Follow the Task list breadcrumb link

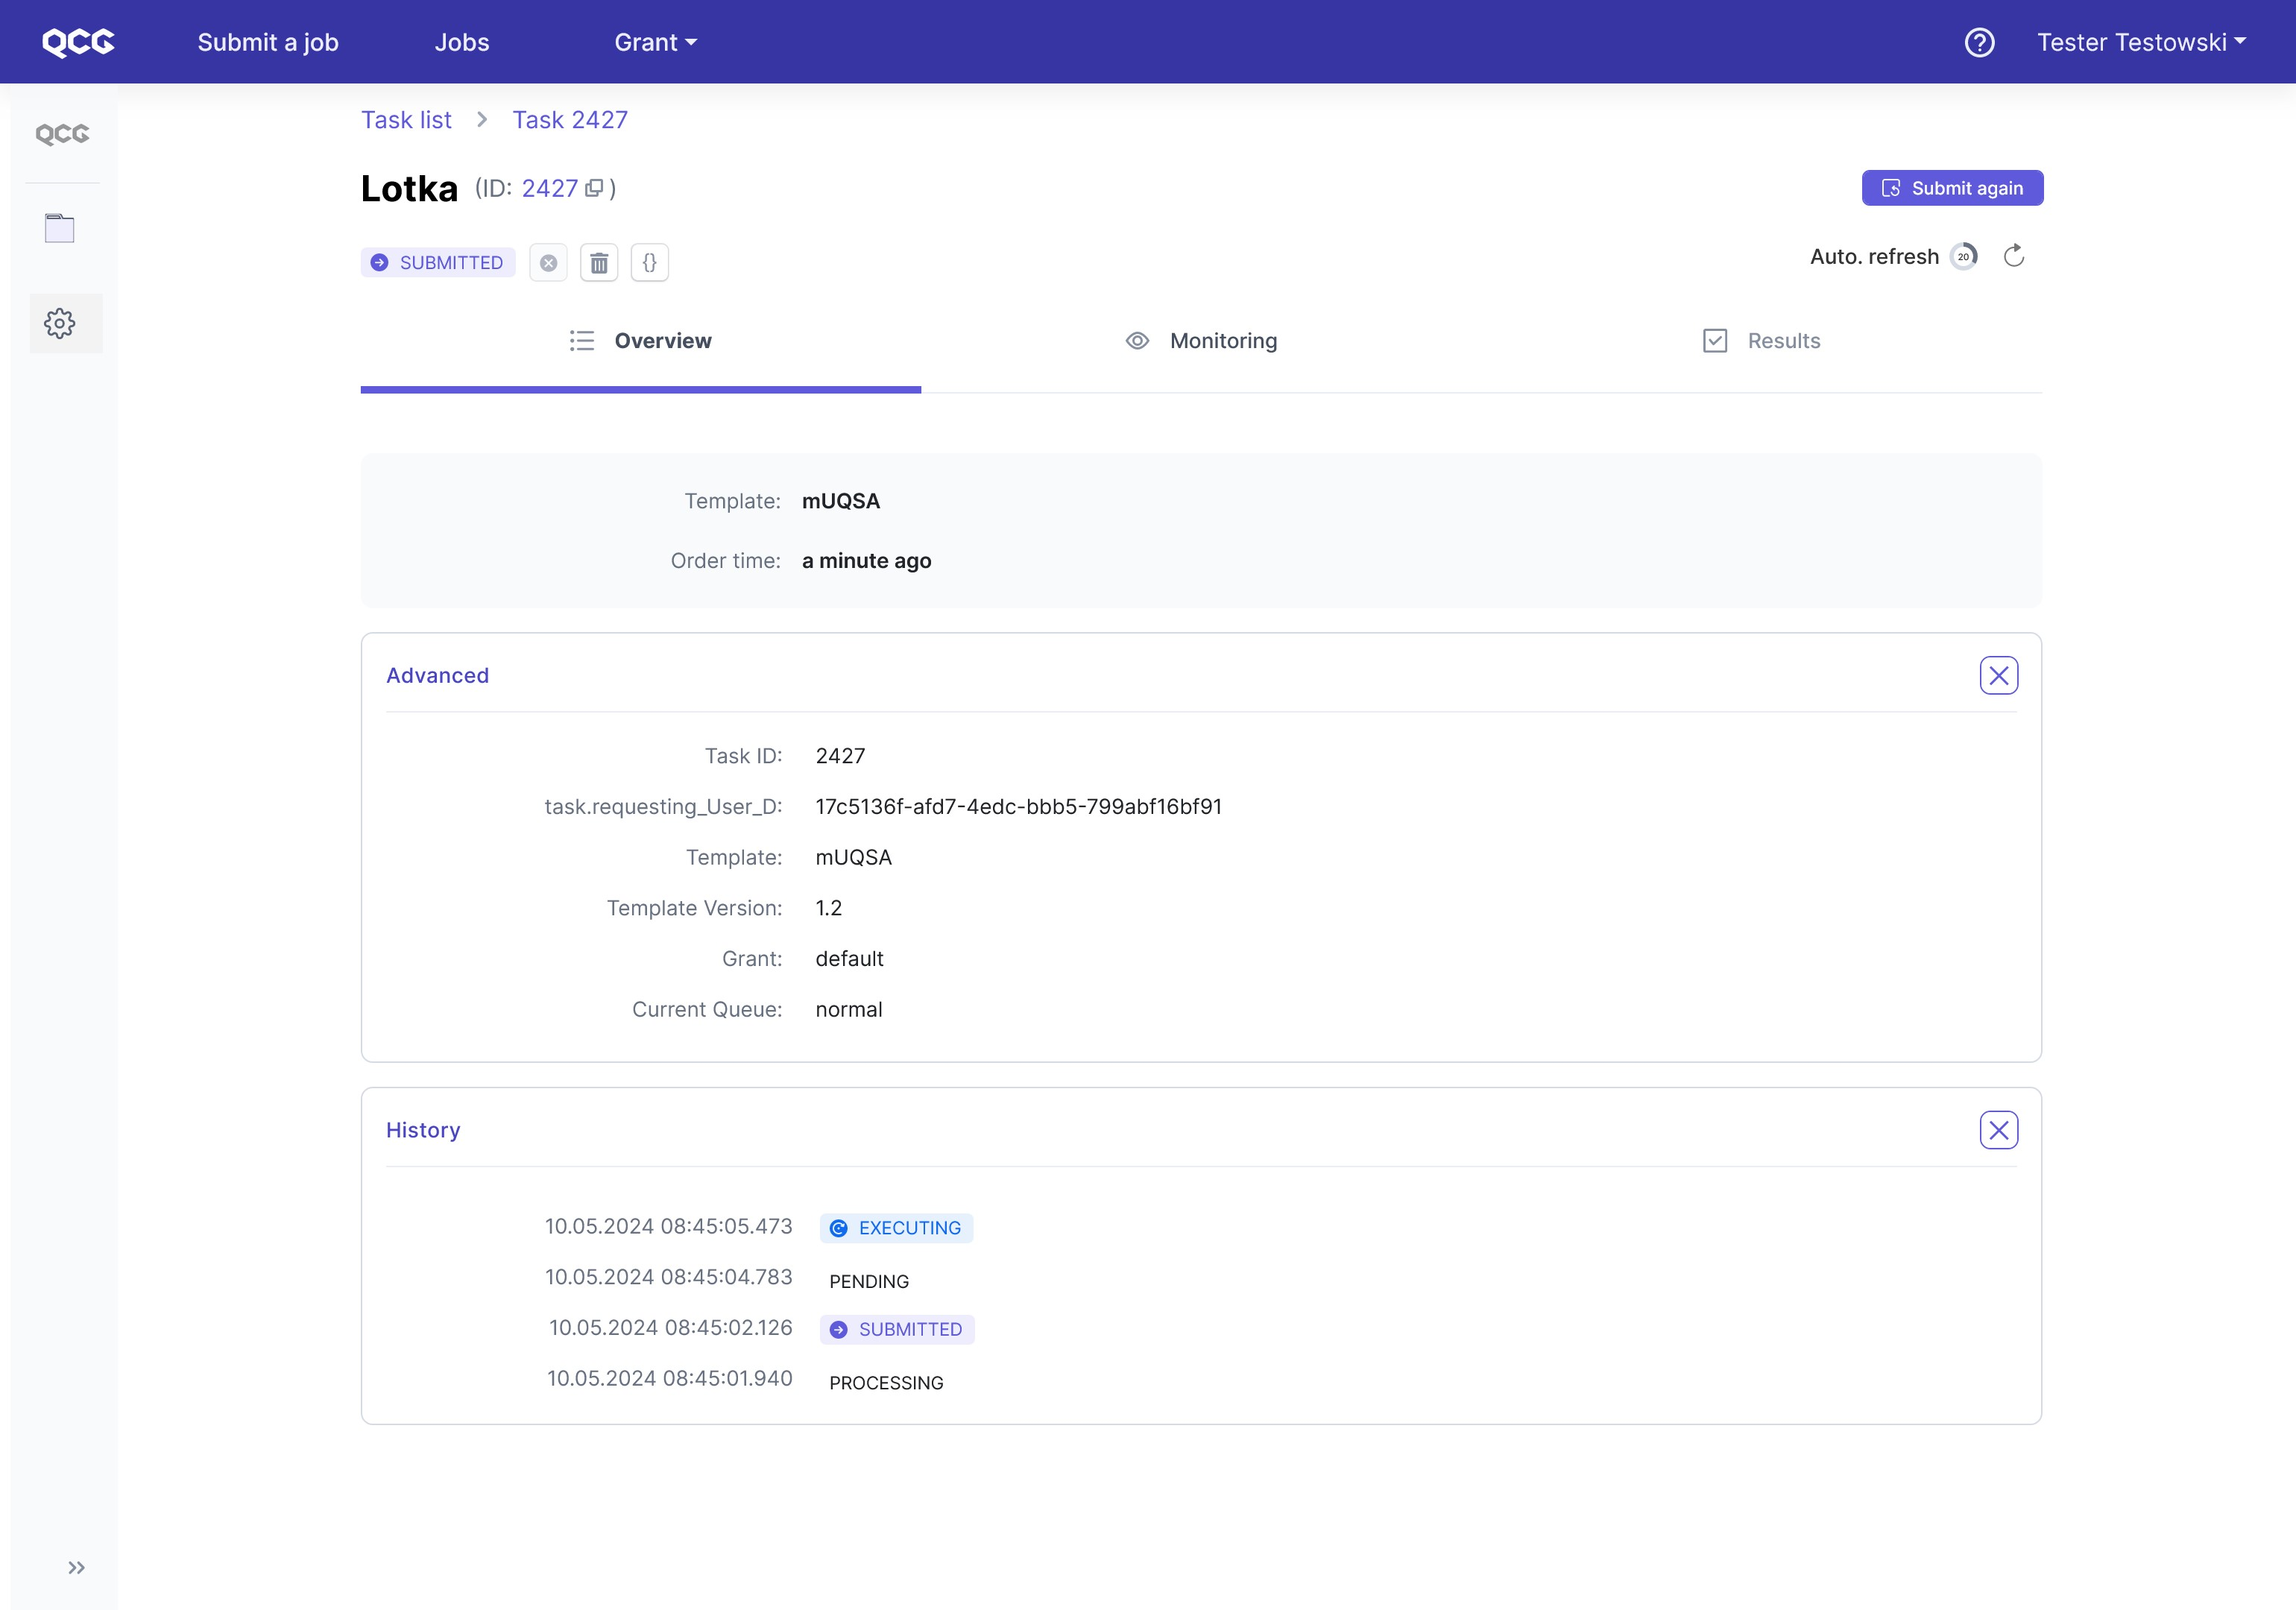point(406,120)
